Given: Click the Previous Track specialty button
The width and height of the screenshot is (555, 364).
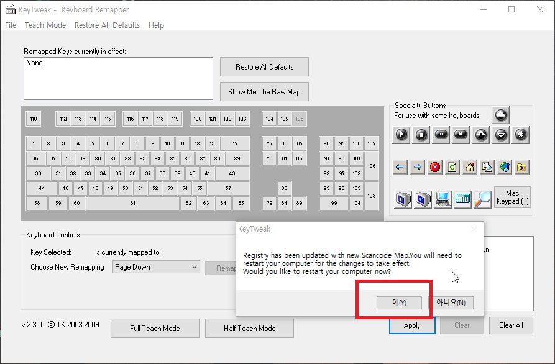Looking at the screenshot, I should pyautogui.click(x=441, y=135).
